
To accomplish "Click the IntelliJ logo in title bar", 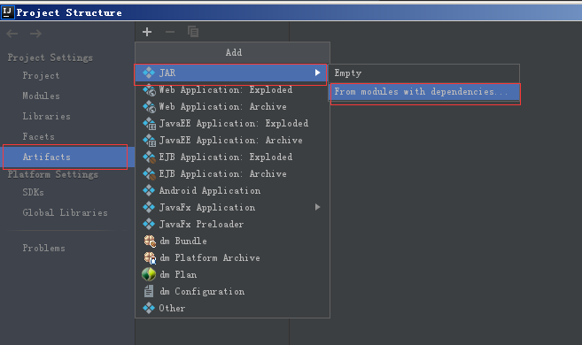I will (x=7, y=11).
